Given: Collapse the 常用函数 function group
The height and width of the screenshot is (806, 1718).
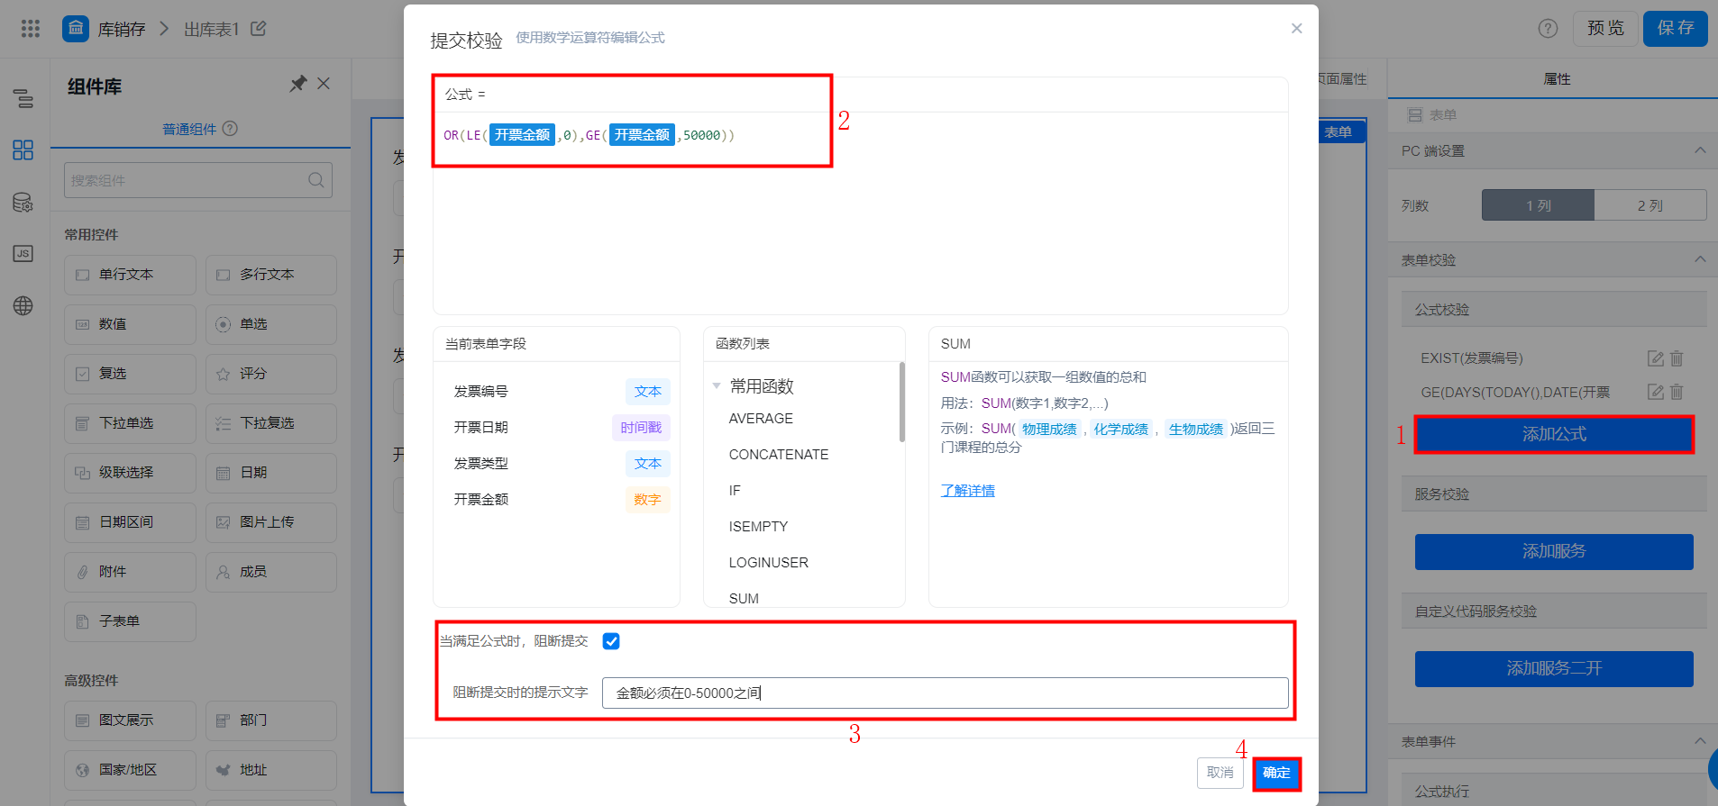Looking at the screenshot, I should (x=717, y=386).
